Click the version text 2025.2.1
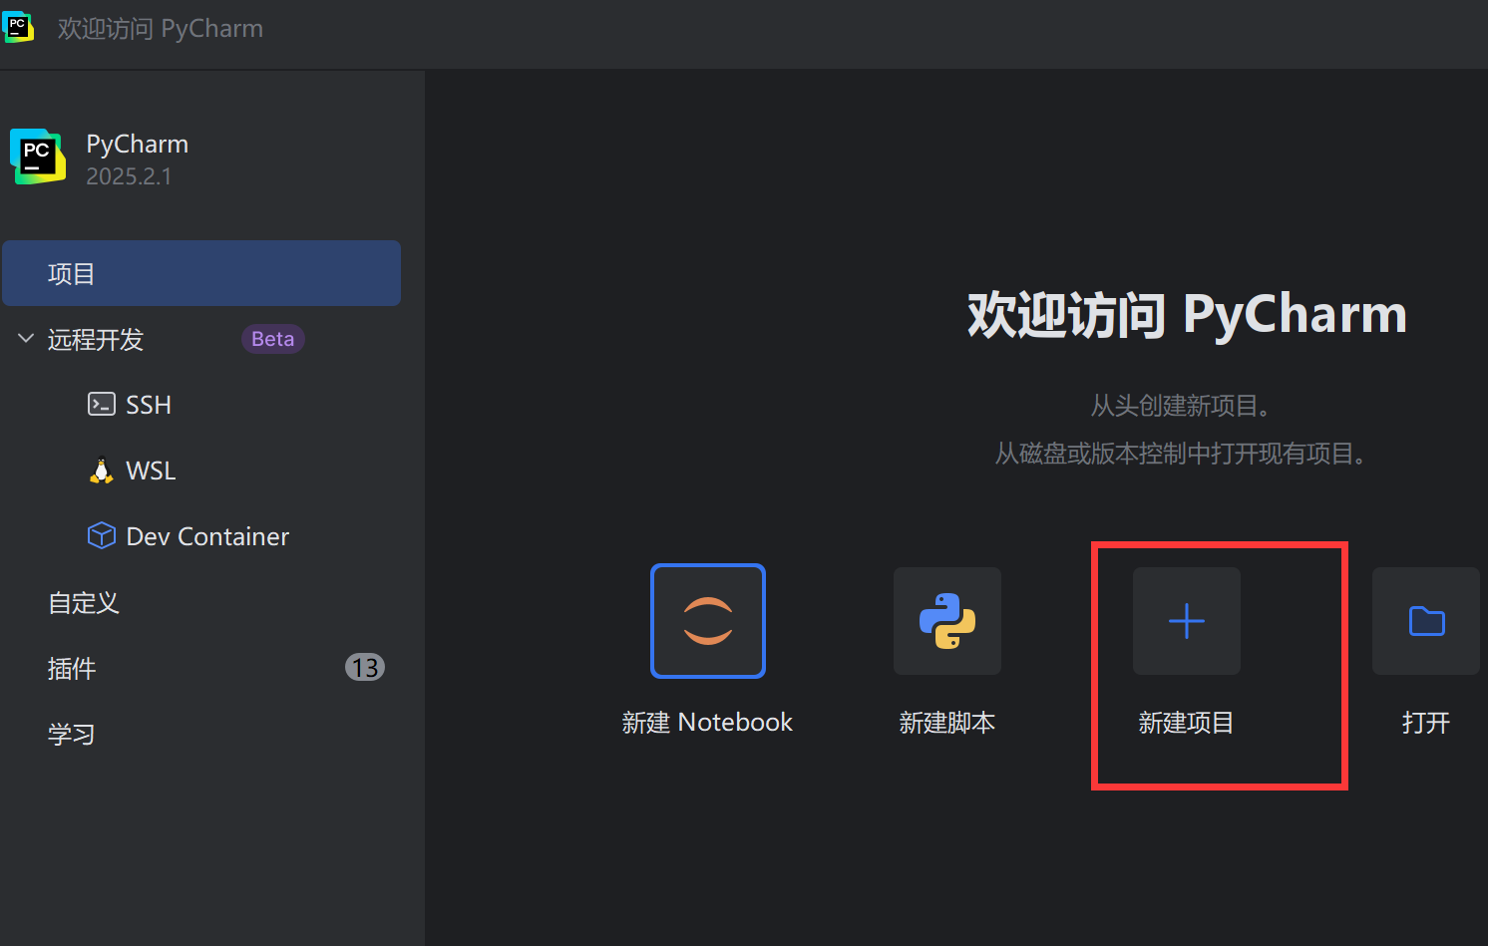The width and height of the screenshot is (1488, 946). [129, 176]
